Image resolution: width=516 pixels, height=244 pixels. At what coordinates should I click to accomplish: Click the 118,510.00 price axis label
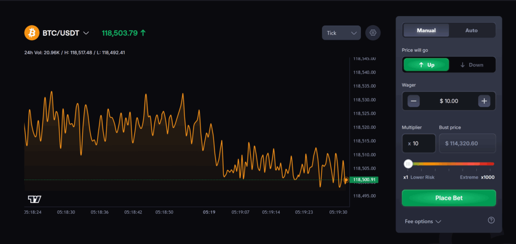click(364, 154)
